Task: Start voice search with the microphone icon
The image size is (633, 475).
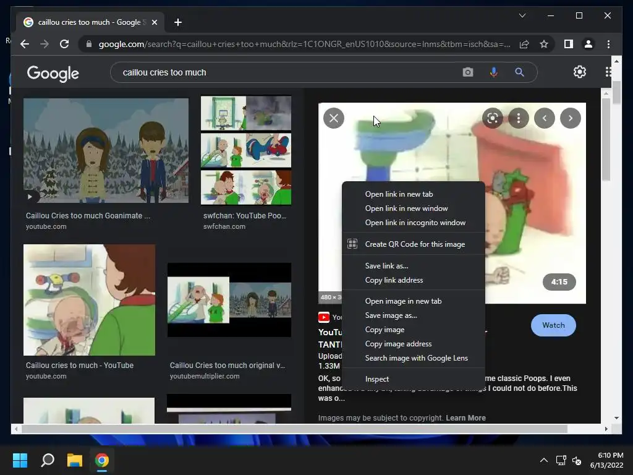Action: point(493,72)
